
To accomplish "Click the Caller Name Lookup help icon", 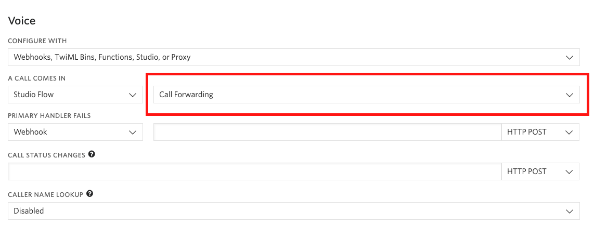I will [89, 194].
